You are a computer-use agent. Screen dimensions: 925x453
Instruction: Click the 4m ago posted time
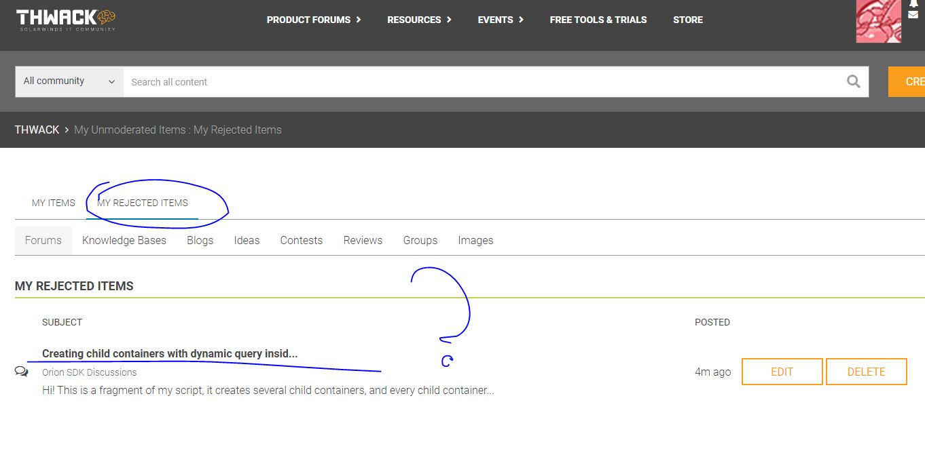point(713,372)
